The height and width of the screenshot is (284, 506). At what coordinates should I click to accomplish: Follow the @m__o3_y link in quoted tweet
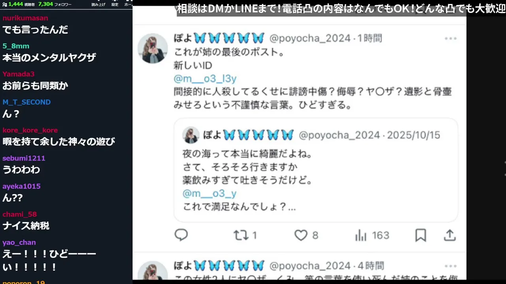(210, 193)
